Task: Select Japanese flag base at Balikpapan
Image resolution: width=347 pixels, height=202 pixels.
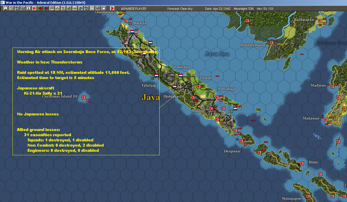Action: coord(320,21)
